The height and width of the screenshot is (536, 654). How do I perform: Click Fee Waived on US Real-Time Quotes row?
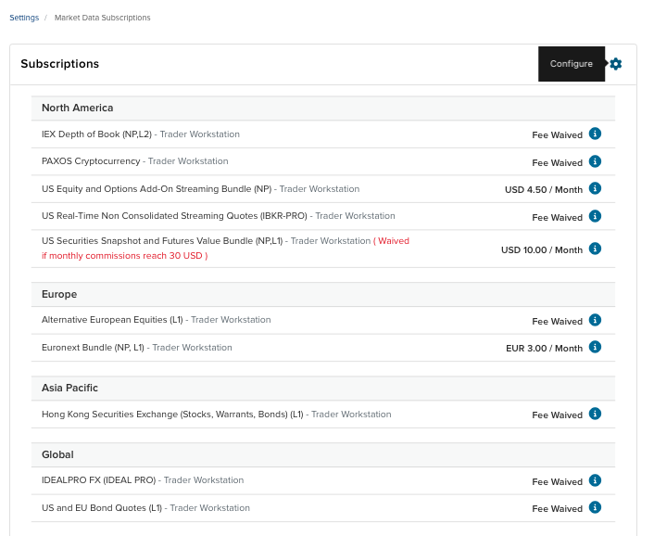558,218
